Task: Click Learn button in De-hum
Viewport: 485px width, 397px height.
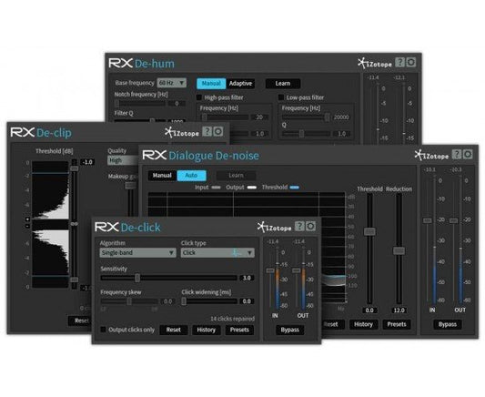Action: tap(283, 84)
